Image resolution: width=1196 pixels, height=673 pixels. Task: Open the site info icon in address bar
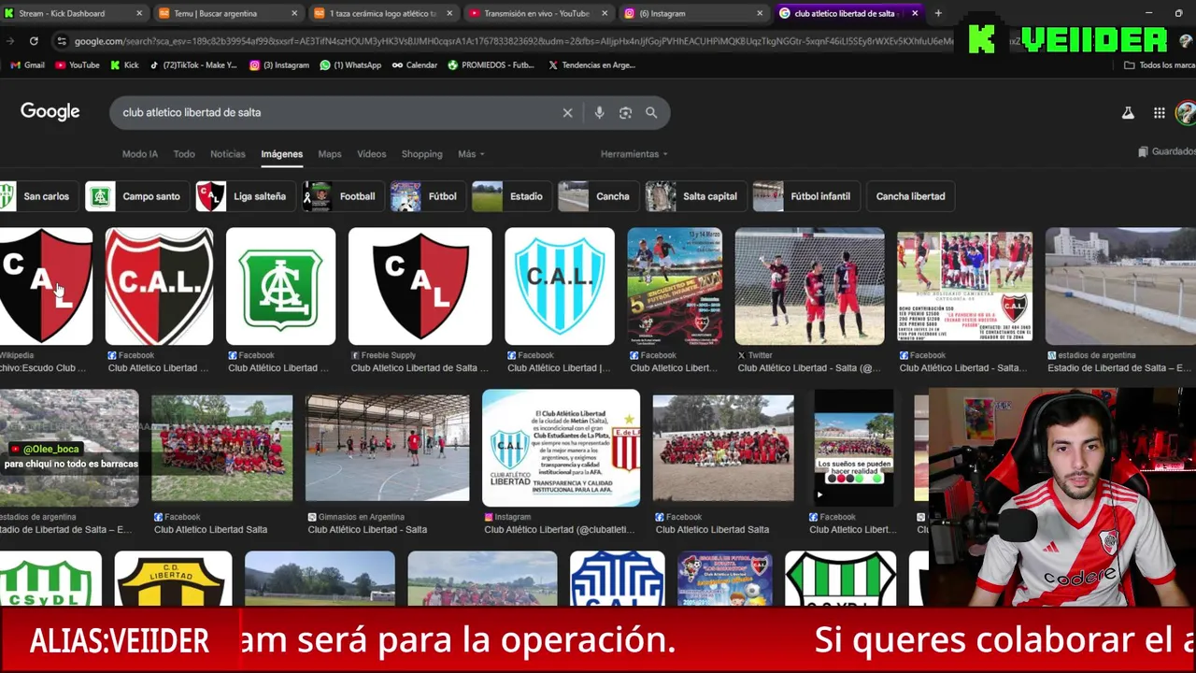click(61, 41)
